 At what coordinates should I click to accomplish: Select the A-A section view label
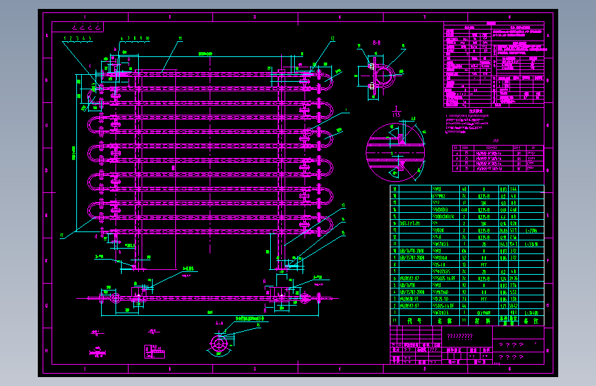tap(219, 323)
